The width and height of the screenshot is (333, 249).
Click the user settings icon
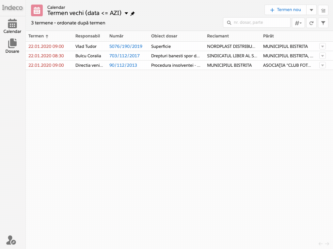click(11, 240)
